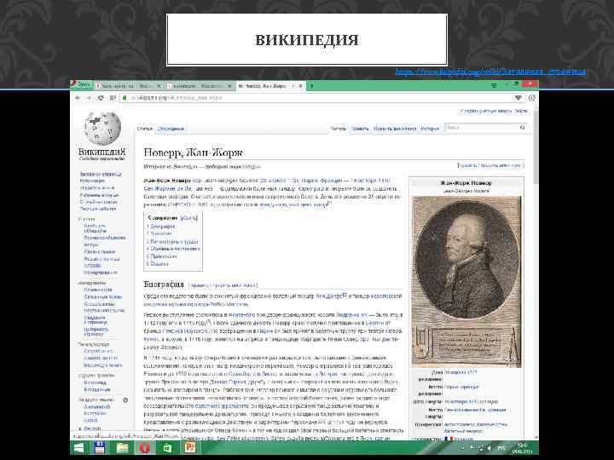This screenshot has height=460, width=614.
Task: Hide the Содержание box via убрать
Action: (x=189, y=218)
